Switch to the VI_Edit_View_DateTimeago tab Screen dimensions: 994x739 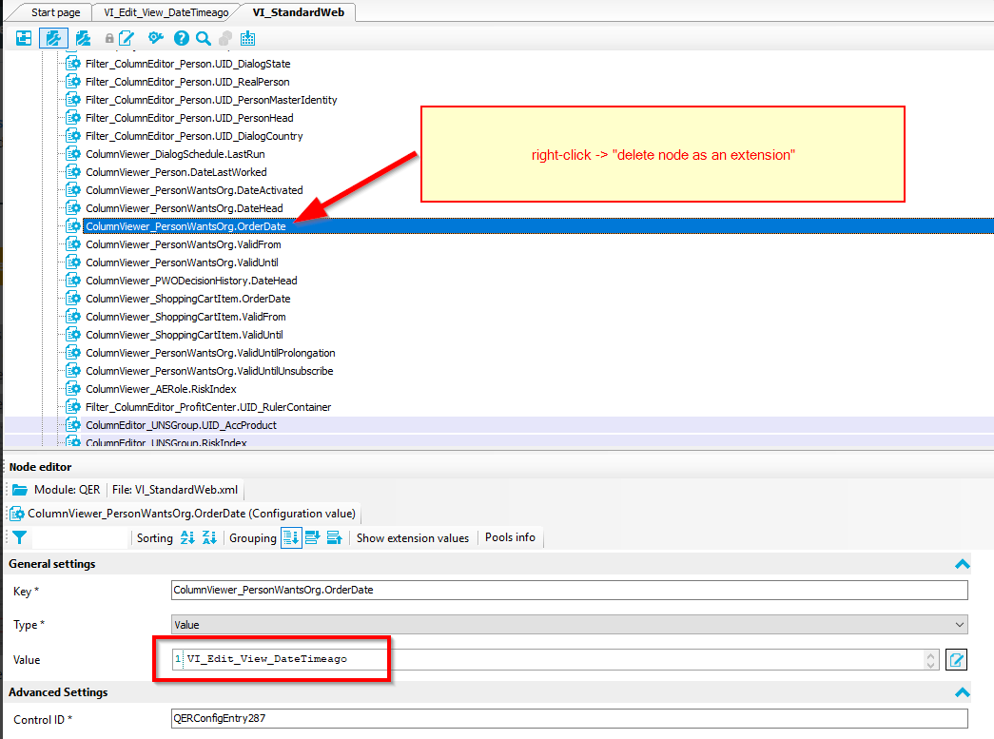(x=166, y=11)
